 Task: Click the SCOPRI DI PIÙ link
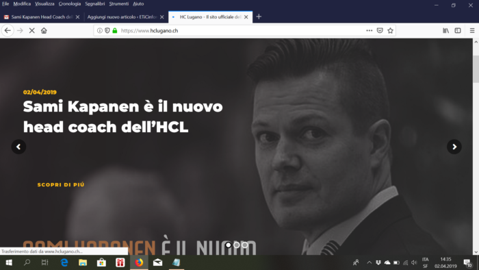[x=61, y=185]
